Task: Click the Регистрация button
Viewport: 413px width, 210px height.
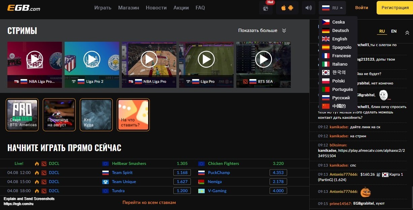Action: click(395, 8)
